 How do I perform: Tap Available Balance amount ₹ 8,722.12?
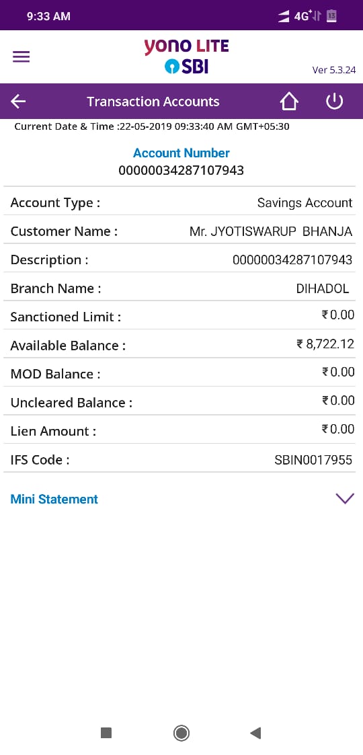coord(325,344)
